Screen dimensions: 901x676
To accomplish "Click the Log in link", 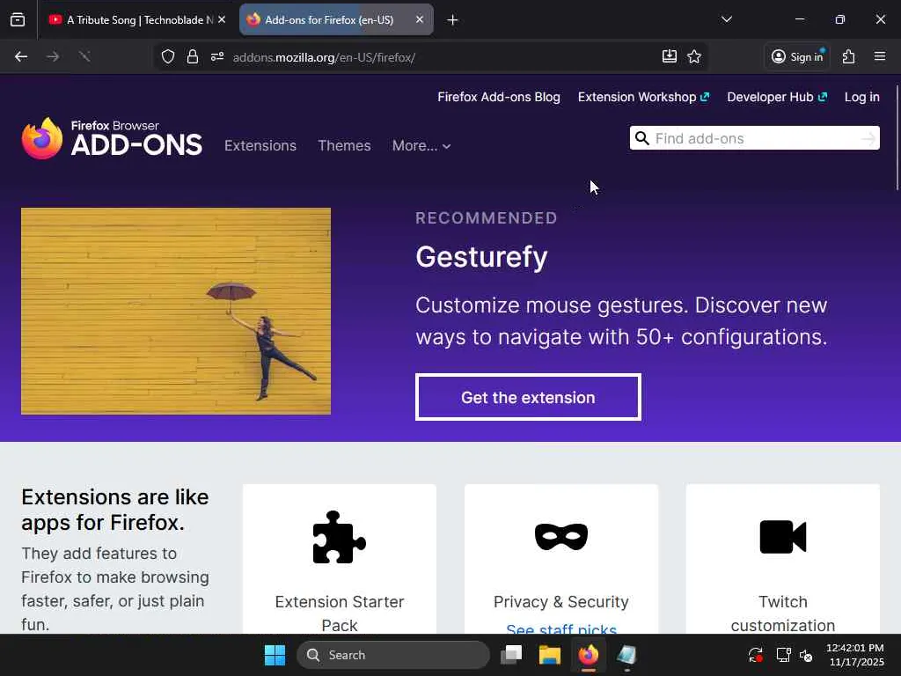I will [861, 97].
